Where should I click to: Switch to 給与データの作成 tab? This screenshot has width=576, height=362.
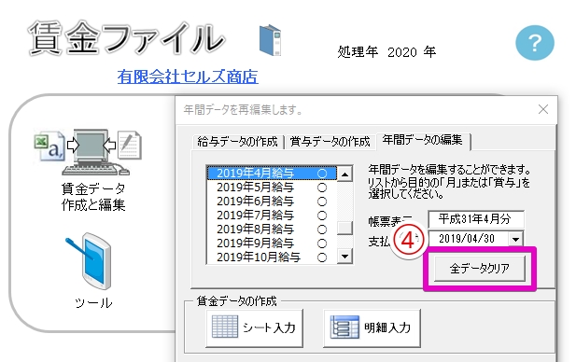(x=238, y=142)
